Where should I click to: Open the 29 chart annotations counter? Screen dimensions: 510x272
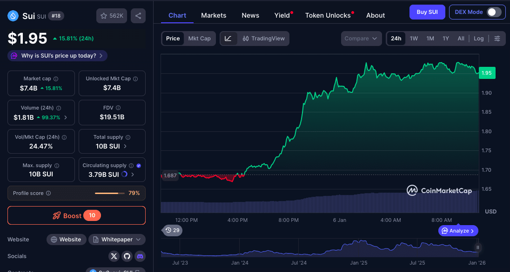tap(172, 230)
